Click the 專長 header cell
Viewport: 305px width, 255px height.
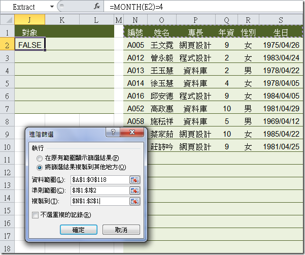196,32
